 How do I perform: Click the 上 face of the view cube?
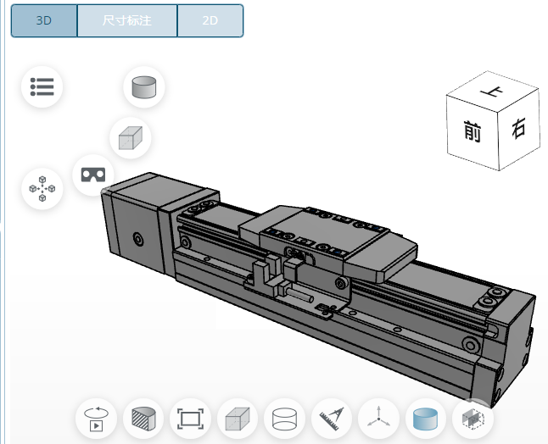(492, 92)
